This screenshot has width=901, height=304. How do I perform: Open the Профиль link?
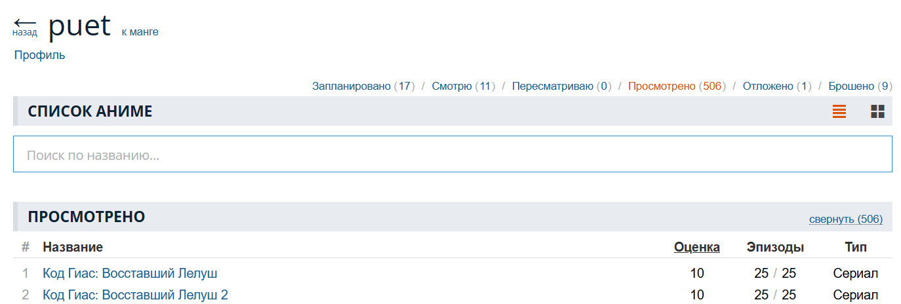pos(40,55)
